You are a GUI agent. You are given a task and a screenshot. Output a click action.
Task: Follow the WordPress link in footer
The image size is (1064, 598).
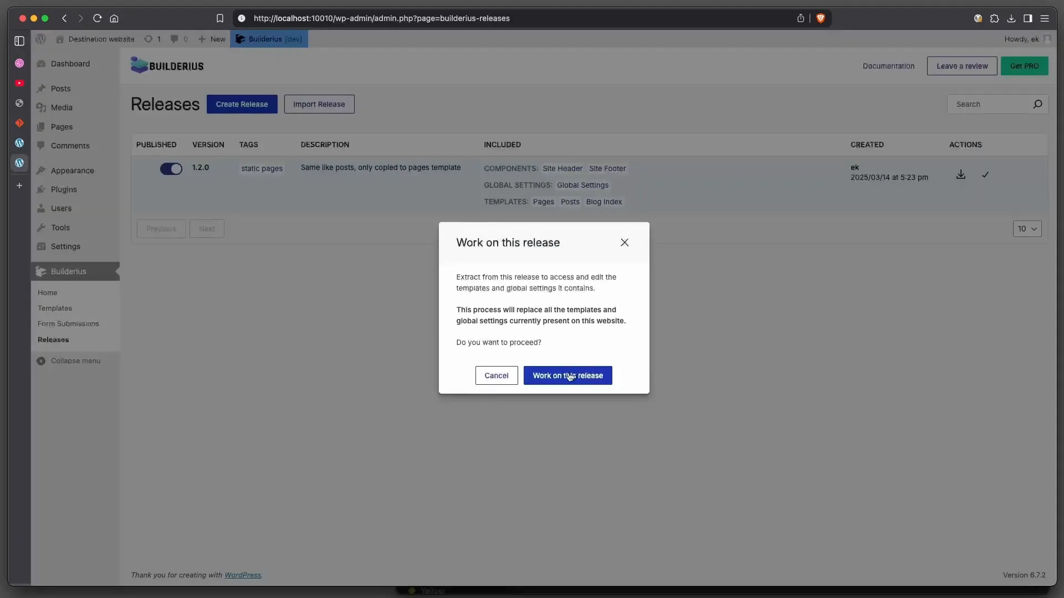[x=242, y=575]
